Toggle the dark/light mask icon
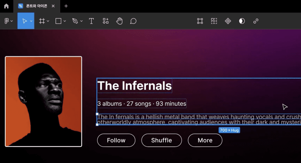 coord(242,21)
